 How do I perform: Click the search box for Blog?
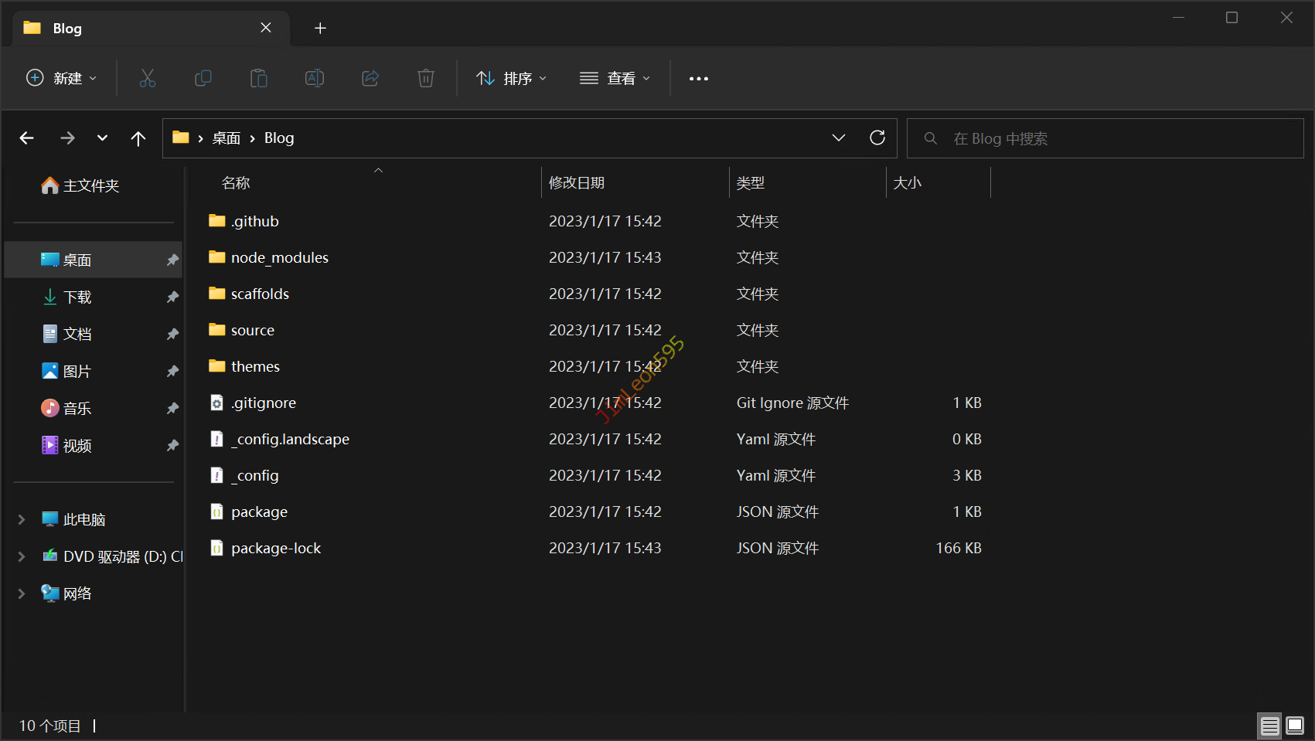1104,138
